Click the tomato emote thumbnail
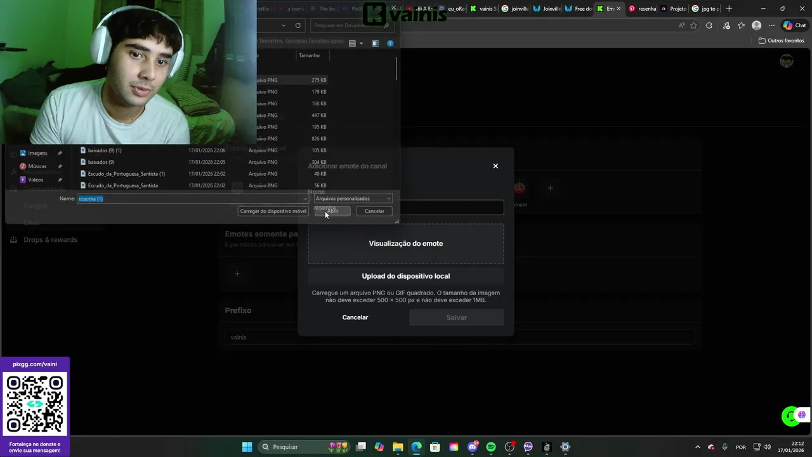 click(520, 188)
